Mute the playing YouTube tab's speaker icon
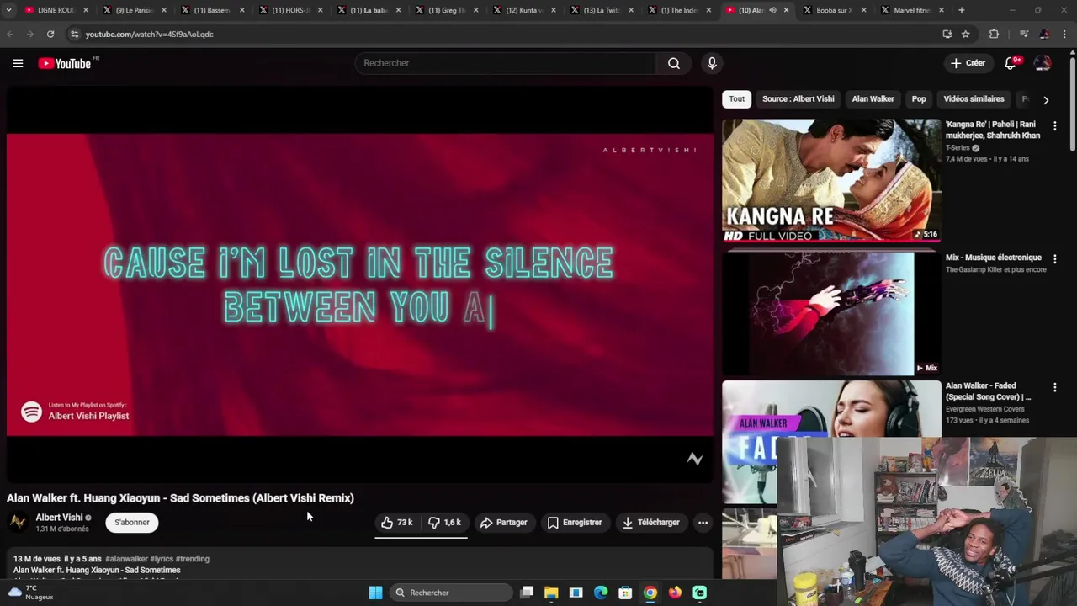 (x=772, y=10)
